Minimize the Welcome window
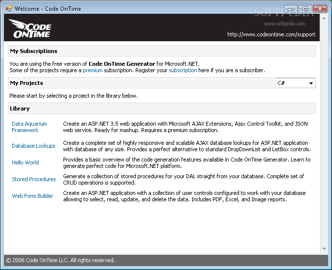Viewport: 332px width, 270px height. pyautogui.click(x=291, y=9)
